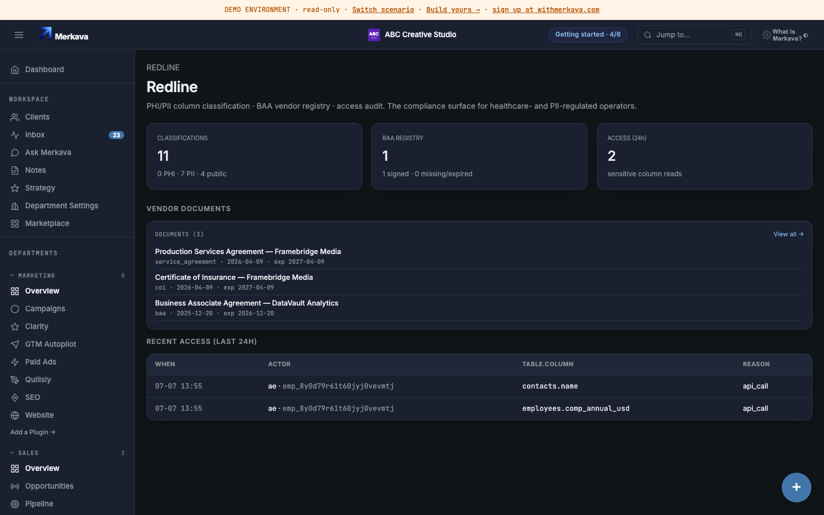This screenshot has width=824, height=515.
Task: Click the What is Merkava? link
Action: pyautogui.click(x=787, y=35)
